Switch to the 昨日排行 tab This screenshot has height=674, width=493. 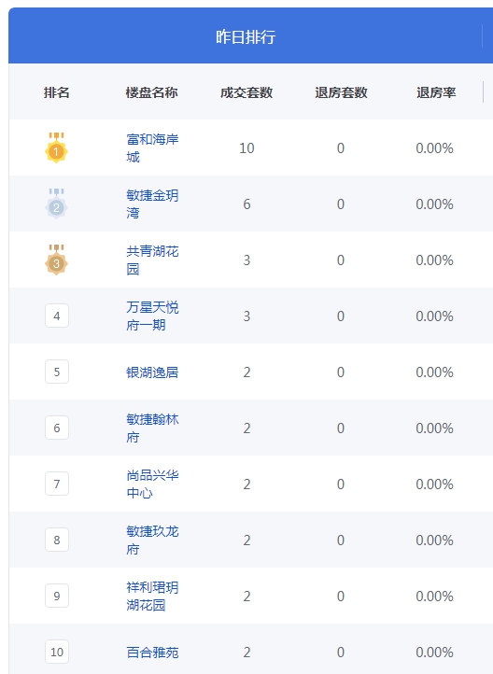tap(246, 36)
